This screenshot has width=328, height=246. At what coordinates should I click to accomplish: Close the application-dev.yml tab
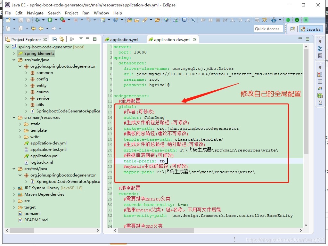coord(195,39)
